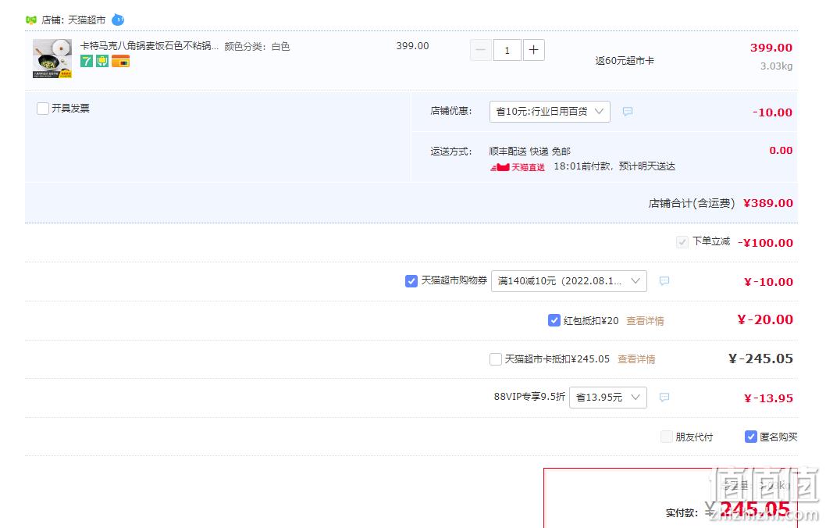Decrease quantity with the minus button

coord(480,50)
